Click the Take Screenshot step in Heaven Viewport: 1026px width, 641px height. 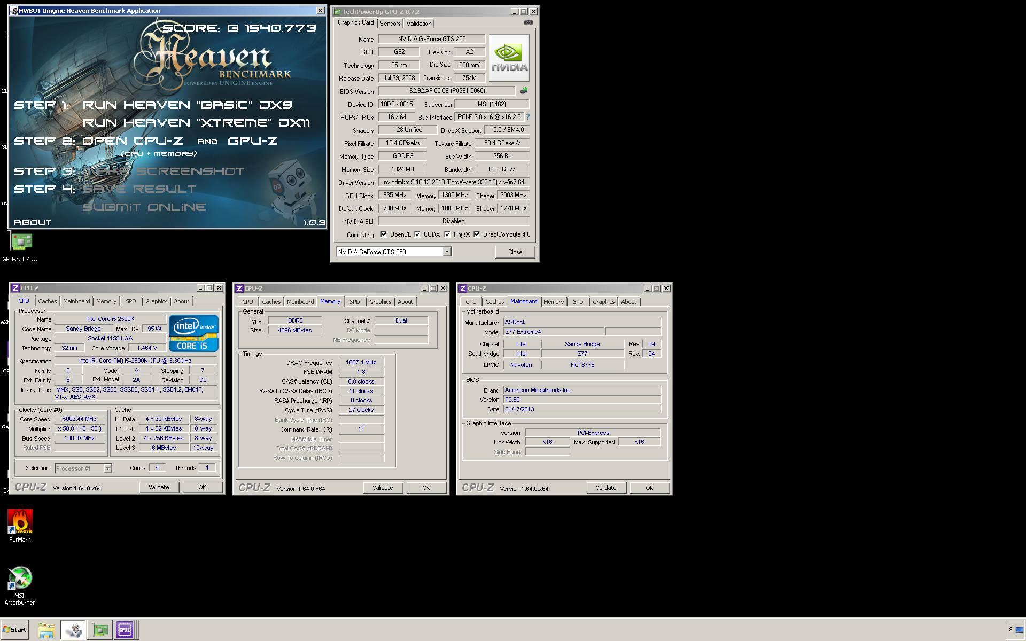(x=163, y=171)
